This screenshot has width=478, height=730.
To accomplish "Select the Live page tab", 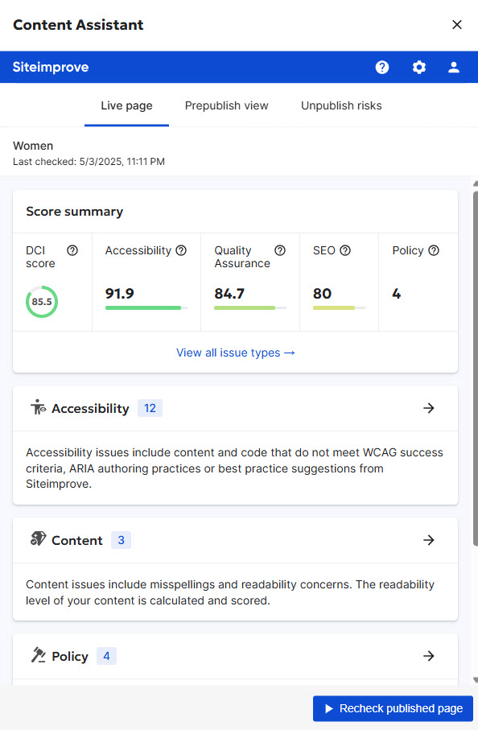I will pos(126,105).
